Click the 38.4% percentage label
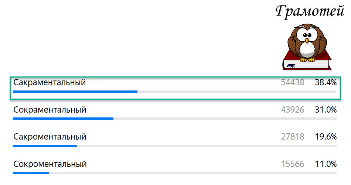This screenshot has width=351, height=185. [x=326, y=83]
